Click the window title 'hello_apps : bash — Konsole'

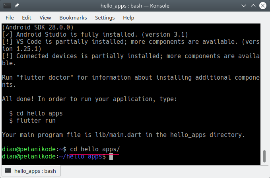(135, 6)
